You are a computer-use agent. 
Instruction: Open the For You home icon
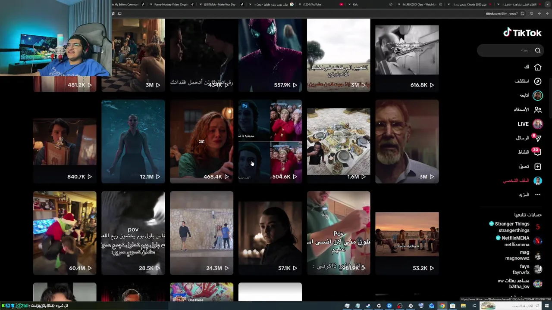tap(538, 67)
